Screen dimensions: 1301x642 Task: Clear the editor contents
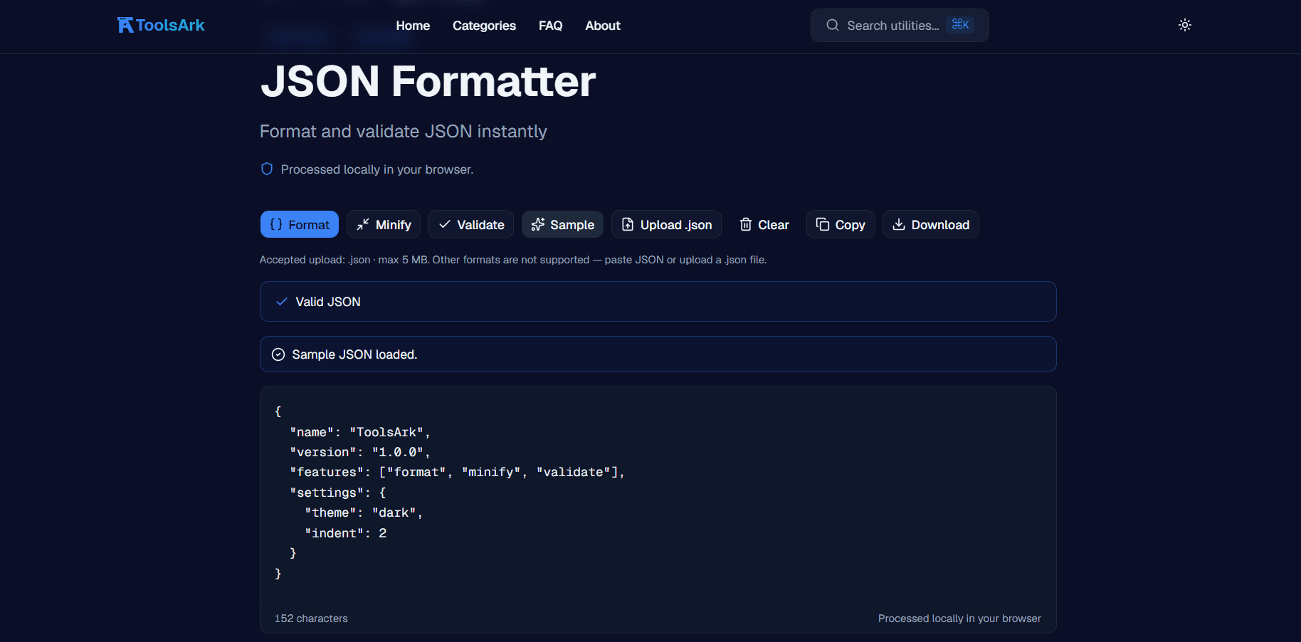coord(764,224)
